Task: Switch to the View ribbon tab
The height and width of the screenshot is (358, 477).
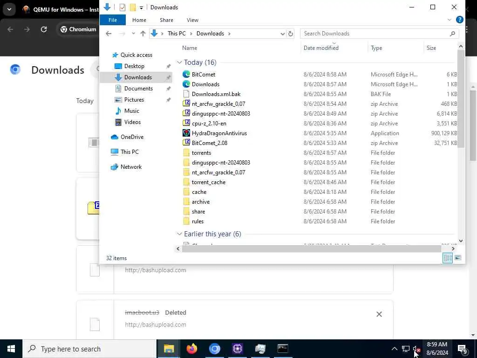Action: [192, 20]
